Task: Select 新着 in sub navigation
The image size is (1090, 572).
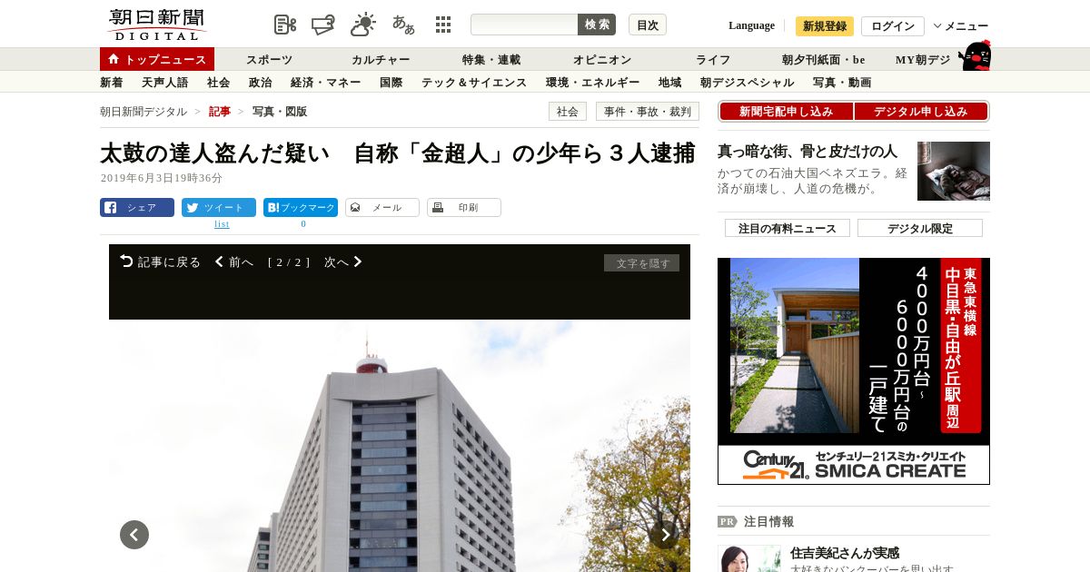Action: click(112, 82)
